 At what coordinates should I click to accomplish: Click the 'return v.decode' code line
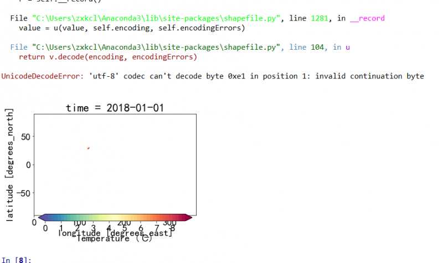pos(108,56)
